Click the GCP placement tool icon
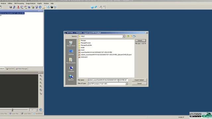The image size is (212, 119). (105, 7)
